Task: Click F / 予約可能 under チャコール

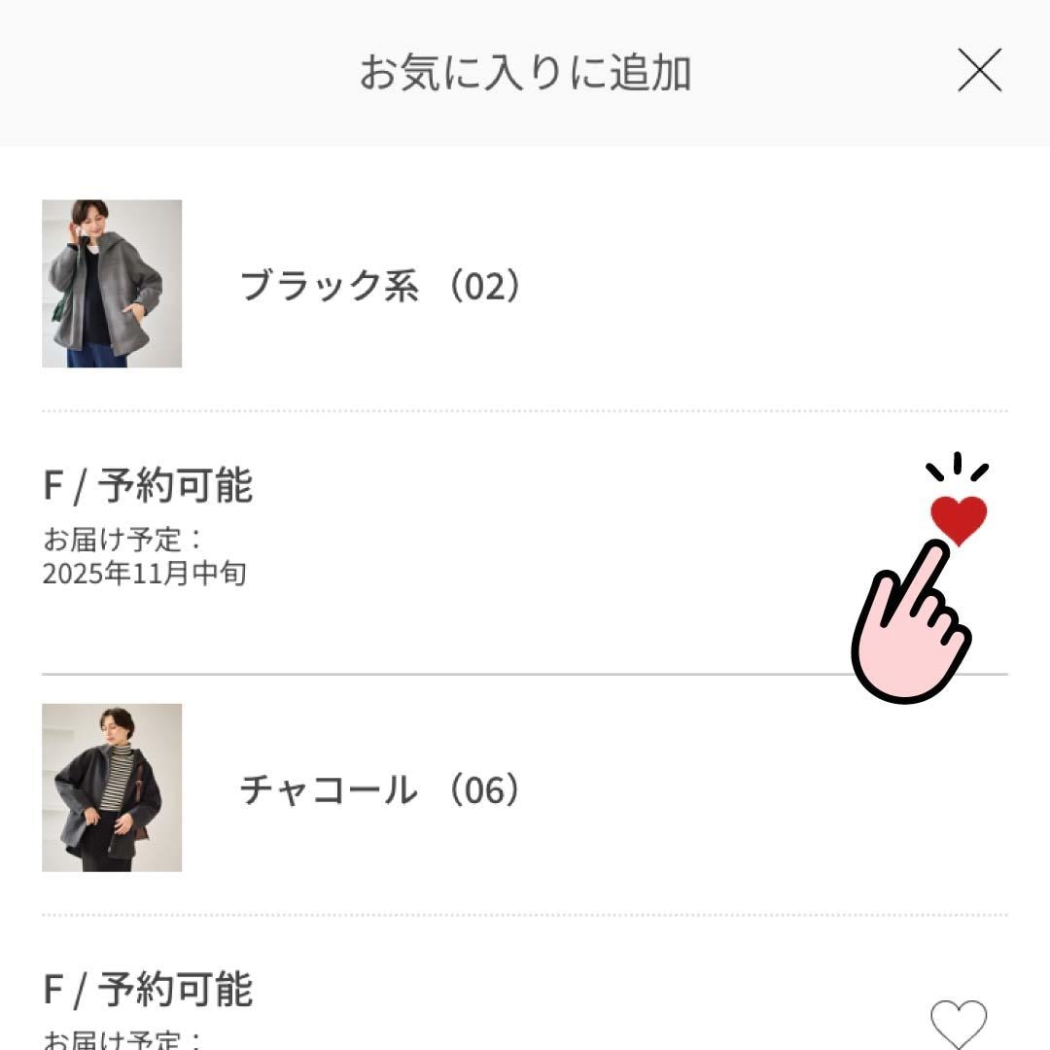Action: [x=148, y=989]
